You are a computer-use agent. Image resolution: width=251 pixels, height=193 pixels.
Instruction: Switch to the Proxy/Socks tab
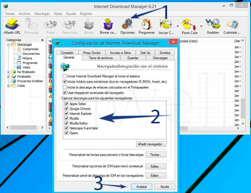point(92,53)
